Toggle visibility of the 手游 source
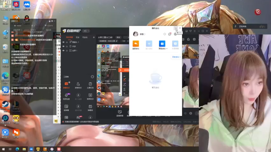Image resolution: width=271 pixels, height=152 pixels. pyautogui.click(x=63, y=46)
